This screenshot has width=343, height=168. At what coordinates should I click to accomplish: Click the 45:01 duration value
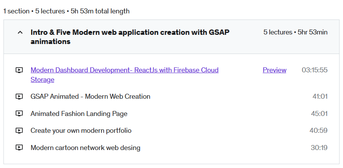click(319, 114)
